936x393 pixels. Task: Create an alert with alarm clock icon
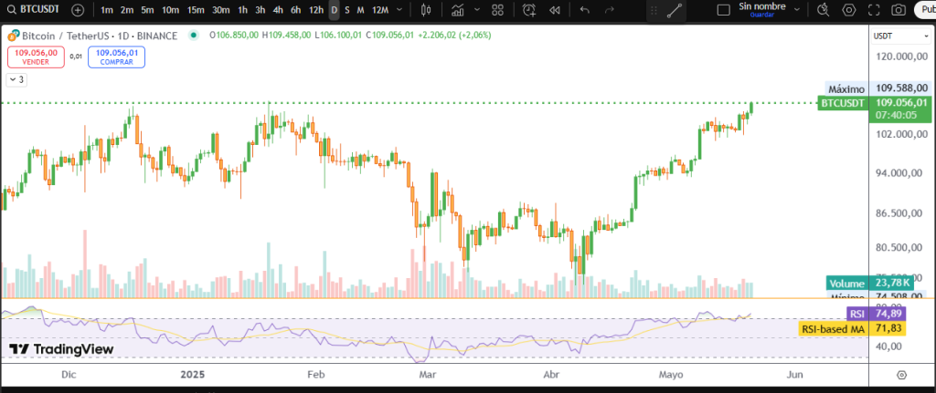pos(529,9)
